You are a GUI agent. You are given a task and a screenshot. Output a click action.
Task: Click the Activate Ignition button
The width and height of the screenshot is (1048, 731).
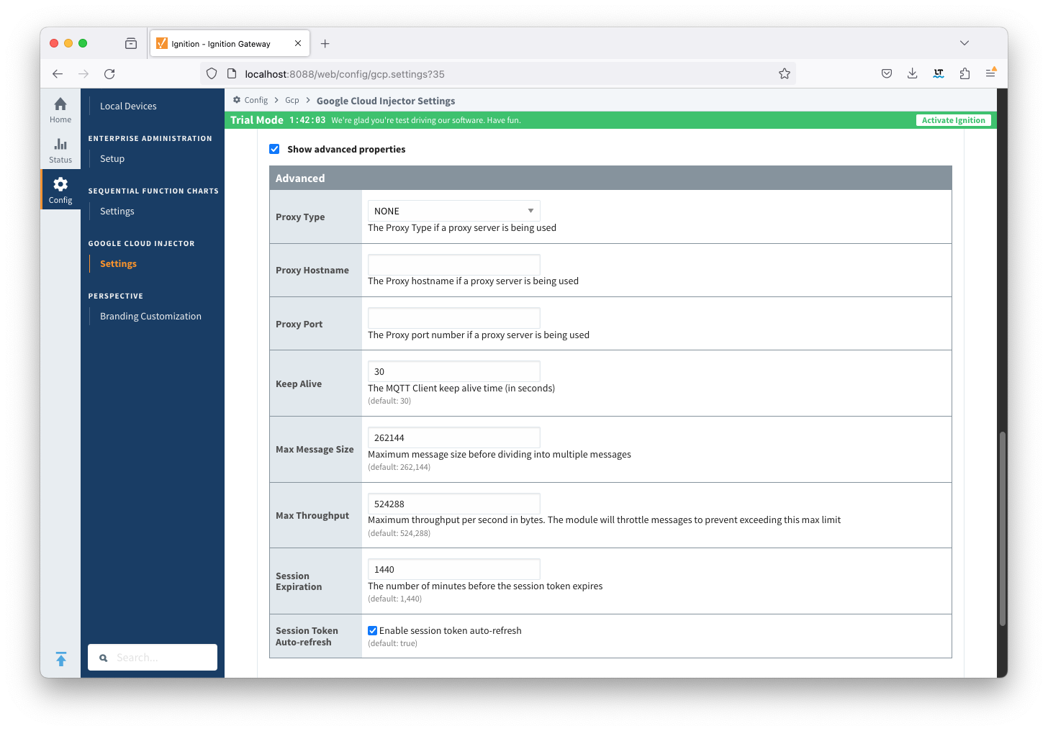coord(953,120)
